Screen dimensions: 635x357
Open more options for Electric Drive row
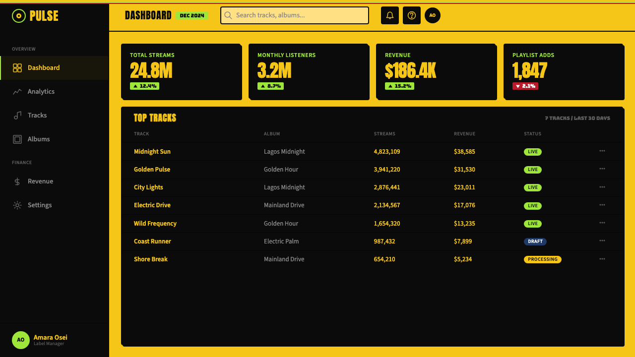coord(602,205)
